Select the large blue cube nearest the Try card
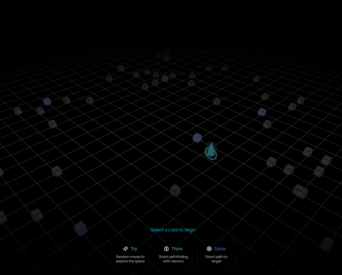 81,228
